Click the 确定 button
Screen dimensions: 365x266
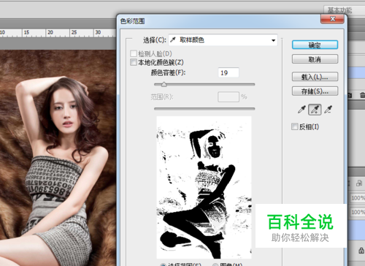(315, 45)
